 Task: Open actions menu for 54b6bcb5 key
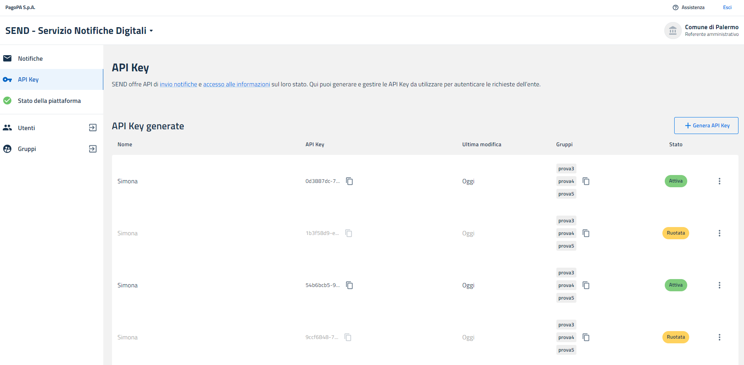click(x=719, y=285)
